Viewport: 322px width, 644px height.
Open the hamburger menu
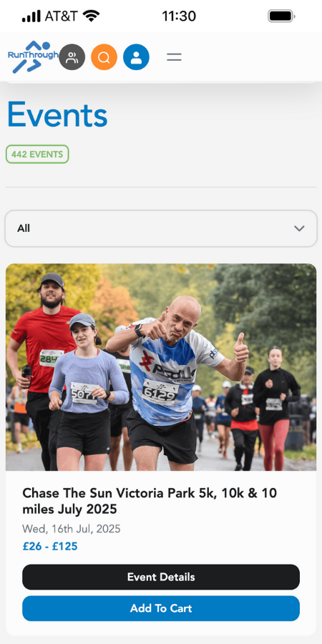click(x=174, y=57)
